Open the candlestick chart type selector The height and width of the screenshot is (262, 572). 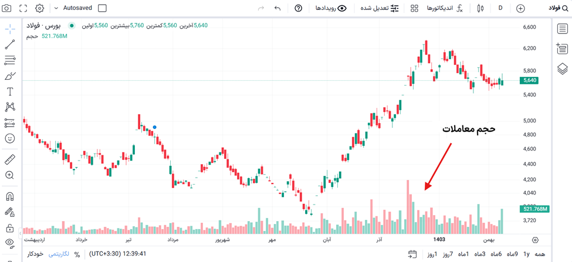click(480, 8)
